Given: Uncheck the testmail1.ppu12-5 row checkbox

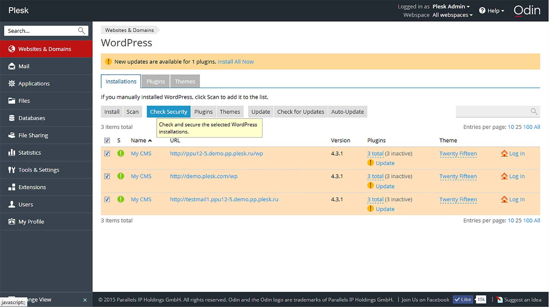Looking at the screenshot, I should [x=107, y=199].
